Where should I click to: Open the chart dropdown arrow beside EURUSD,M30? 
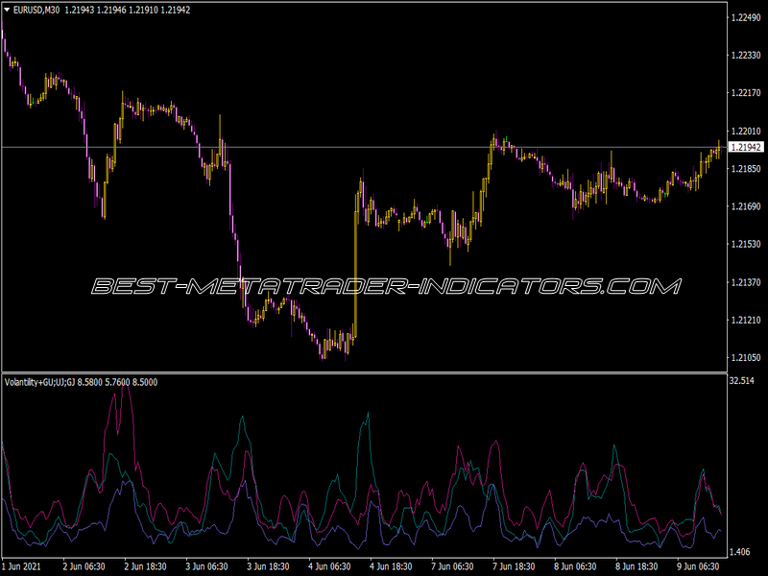click(7, 10)
